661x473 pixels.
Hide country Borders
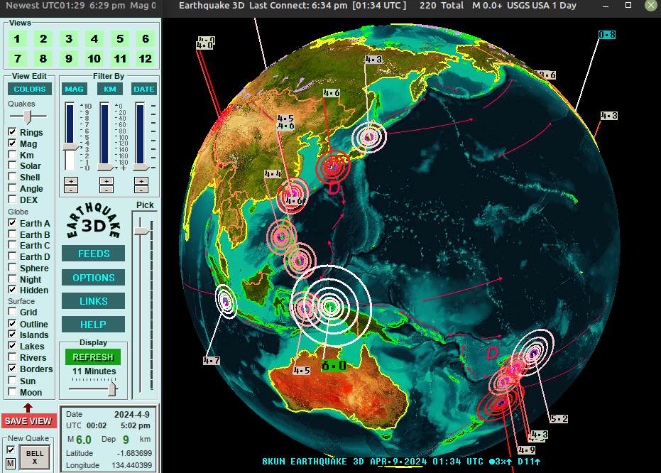[12, 369]
